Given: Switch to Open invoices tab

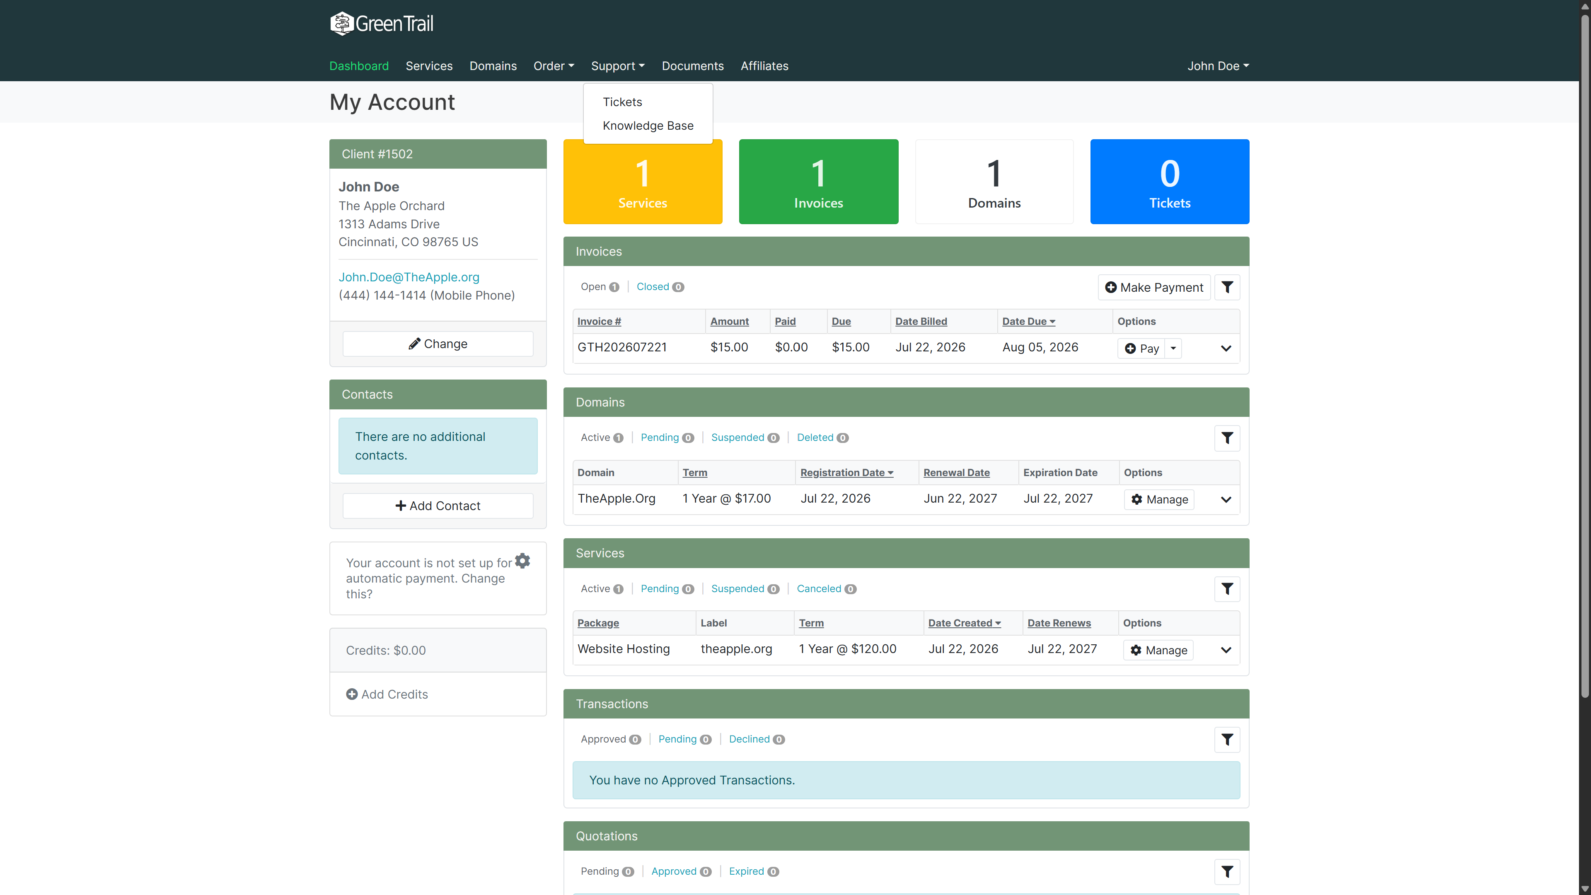Looking at the screenshot, I should click(600, 287).
